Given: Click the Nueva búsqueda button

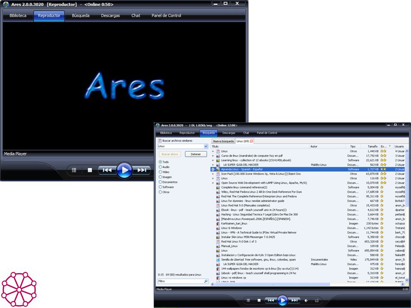Looking at the screenshot, I should pos(223,141).
